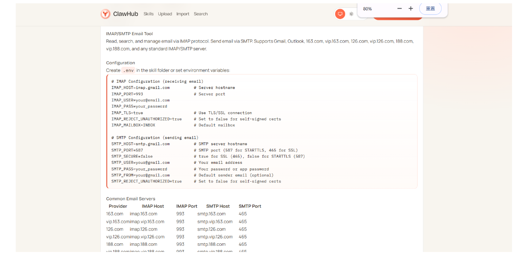Click the IMAP/SMTP Email Tool heading

[x=129, y=34]
